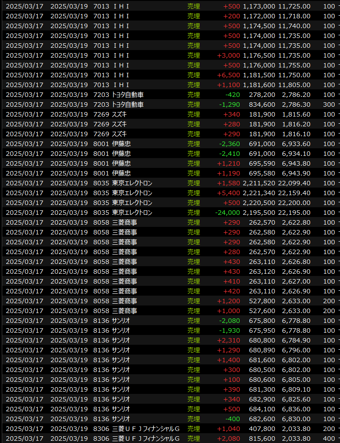Viewport: 340px width, 443px height.
Task: Click the 11,805.00 price in IHI row
Action: pos(294,85)
